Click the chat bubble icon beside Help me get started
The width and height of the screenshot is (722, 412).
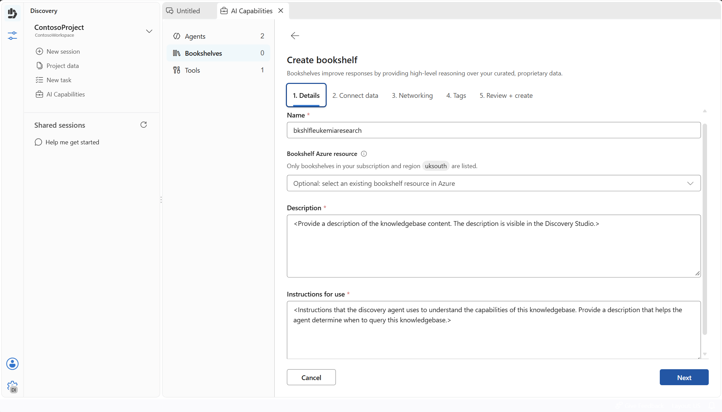(38, 142)
